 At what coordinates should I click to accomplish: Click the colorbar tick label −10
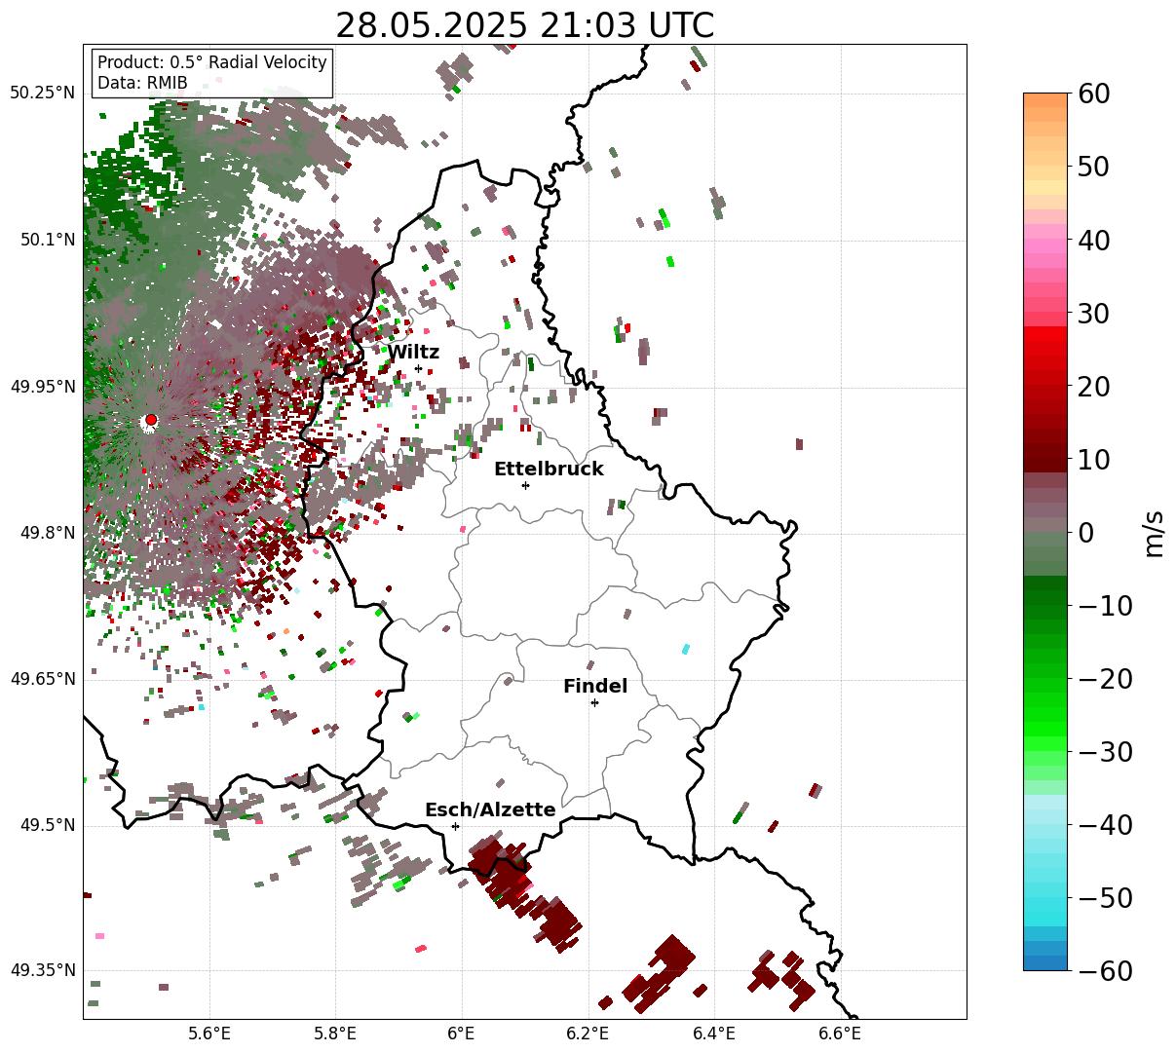click(x=1106, y=606)
